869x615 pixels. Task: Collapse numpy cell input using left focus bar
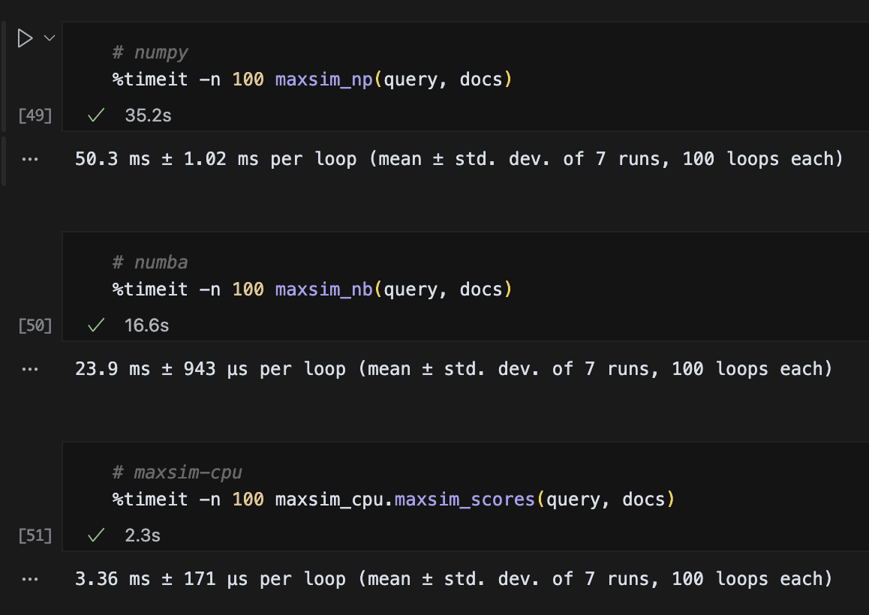[x=6, y=75]
